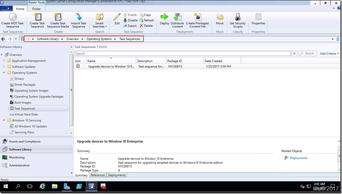Click Refresh in the ribbon

[147, 20]
